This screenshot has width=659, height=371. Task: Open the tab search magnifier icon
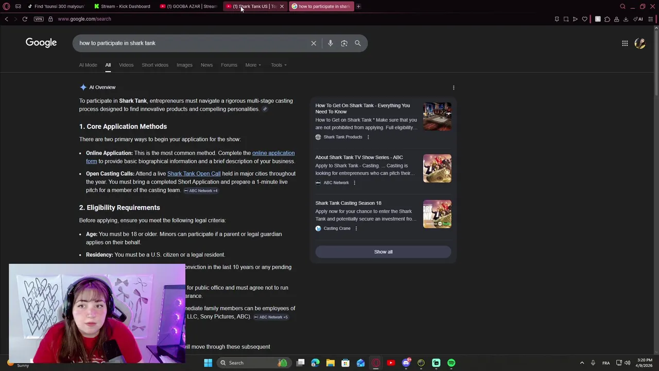coord(622,6)
